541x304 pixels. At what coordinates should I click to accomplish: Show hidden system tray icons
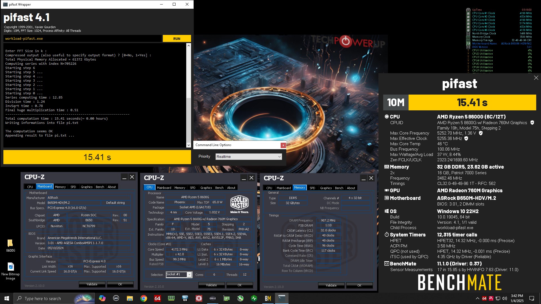(x=477, y=298)
